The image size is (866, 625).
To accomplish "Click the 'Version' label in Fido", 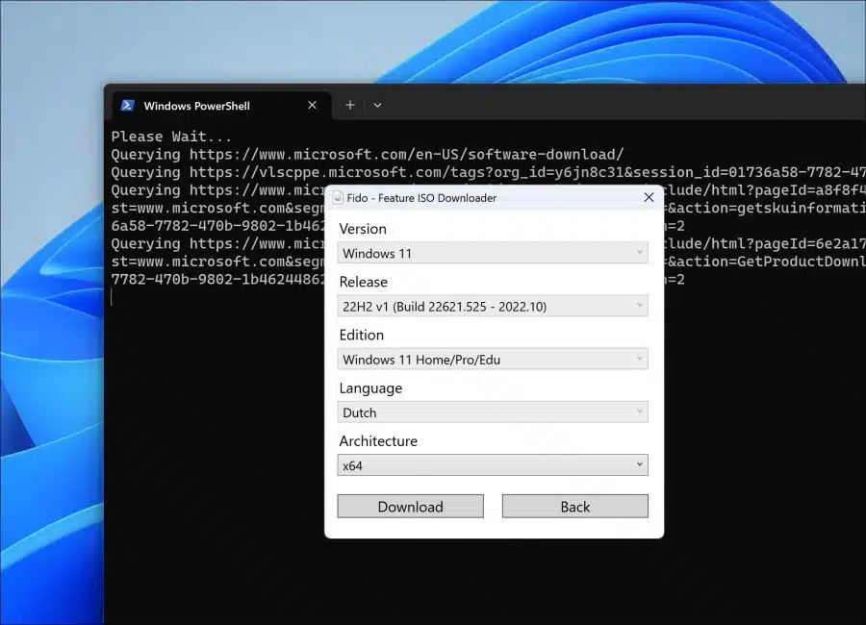I will click(x=363, y=229).
